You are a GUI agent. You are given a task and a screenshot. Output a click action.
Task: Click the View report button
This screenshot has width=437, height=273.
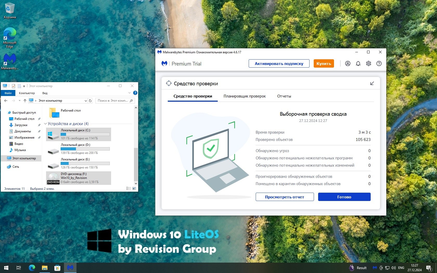coord(285,197)
